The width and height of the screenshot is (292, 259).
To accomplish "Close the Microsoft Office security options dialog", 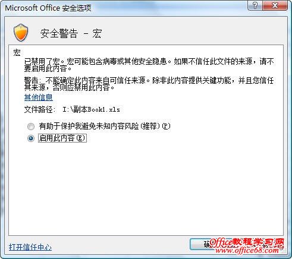I will pos(275,5).
